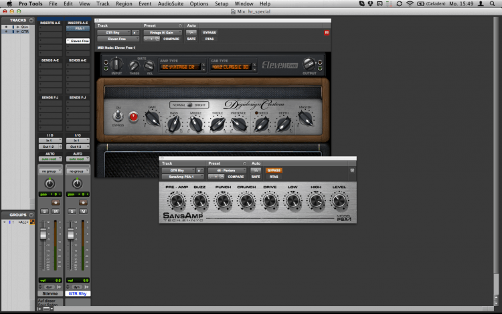Open the Stimme track 'auto read' automation dropdown
The width and height of the screenshot is (502, 314).
click(50, 159)
